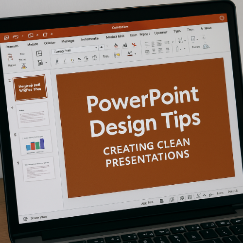The width and height of the screenshot is (243, 243).
Task: Click the numbered list icon in paragraph group
Action: (x=153, y=44)
